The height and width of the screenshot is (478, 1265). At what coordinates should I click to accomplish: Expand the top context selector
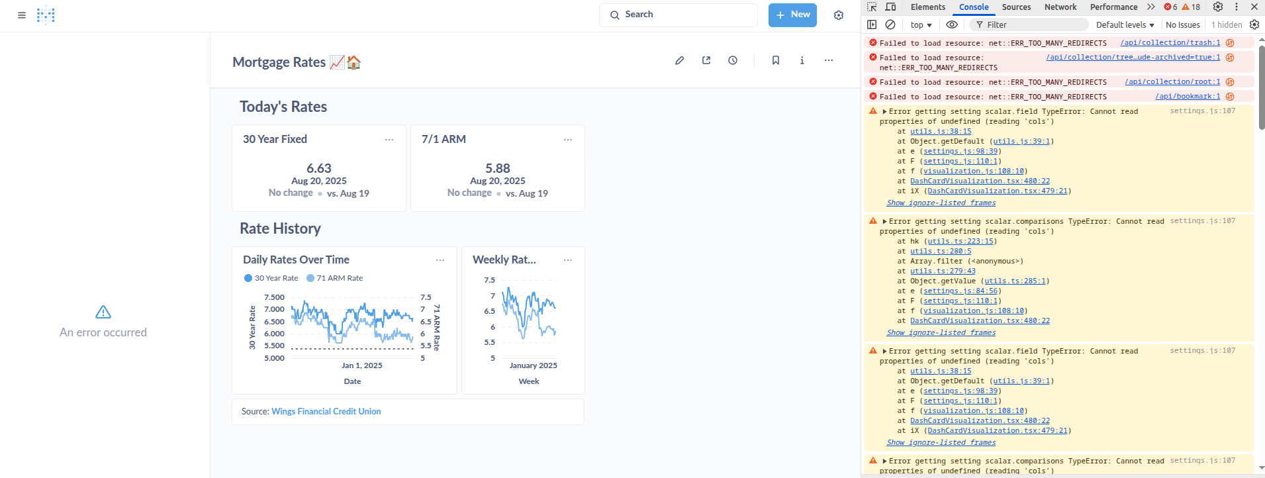click(x=921, y=25)
